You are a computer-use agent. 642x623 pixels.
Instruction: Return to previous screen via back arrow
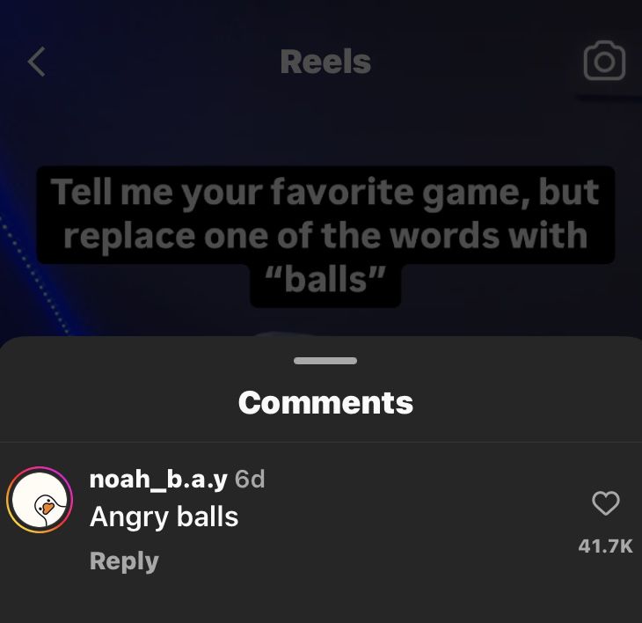[36, 62]
